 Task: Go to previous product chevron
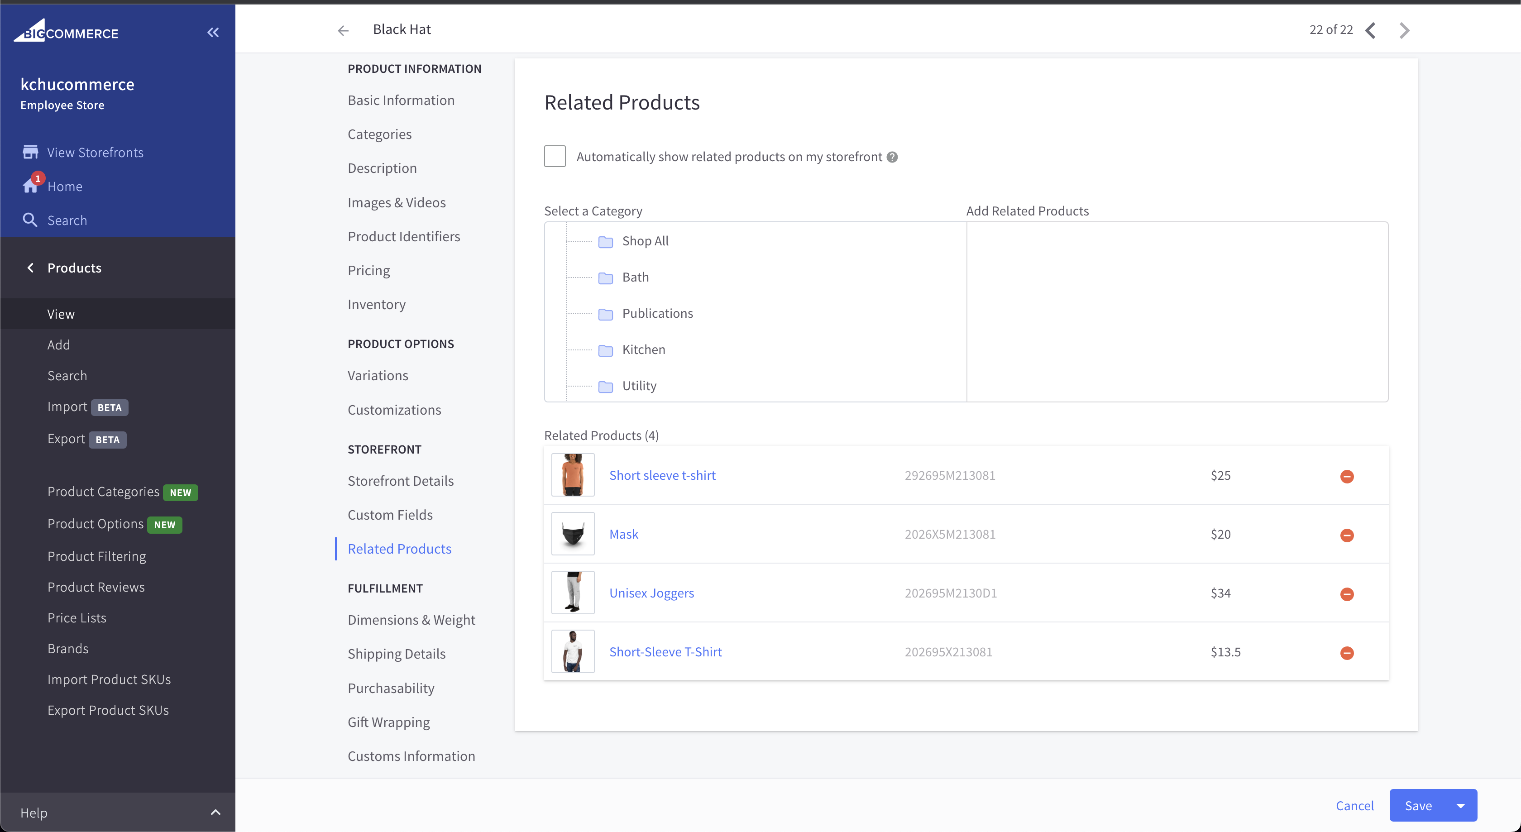[1370, 30]
